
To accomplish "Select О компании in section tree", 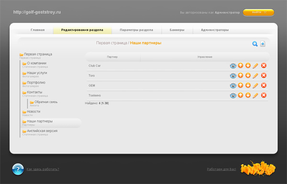I will coord(37,63).
